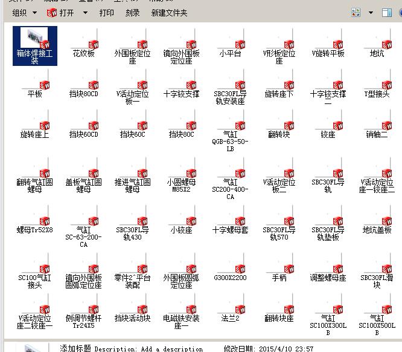Image resolution: width=402 pixels, height=352 pixels.
Task: Click the file name 小铰座
Action: coord(182,230)
